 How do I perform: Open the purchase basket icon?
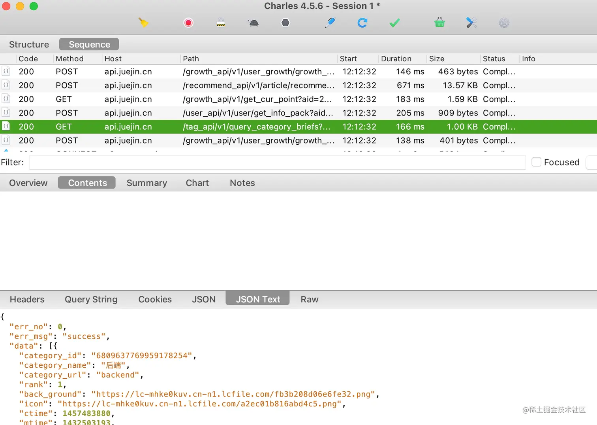pos(439,23)
